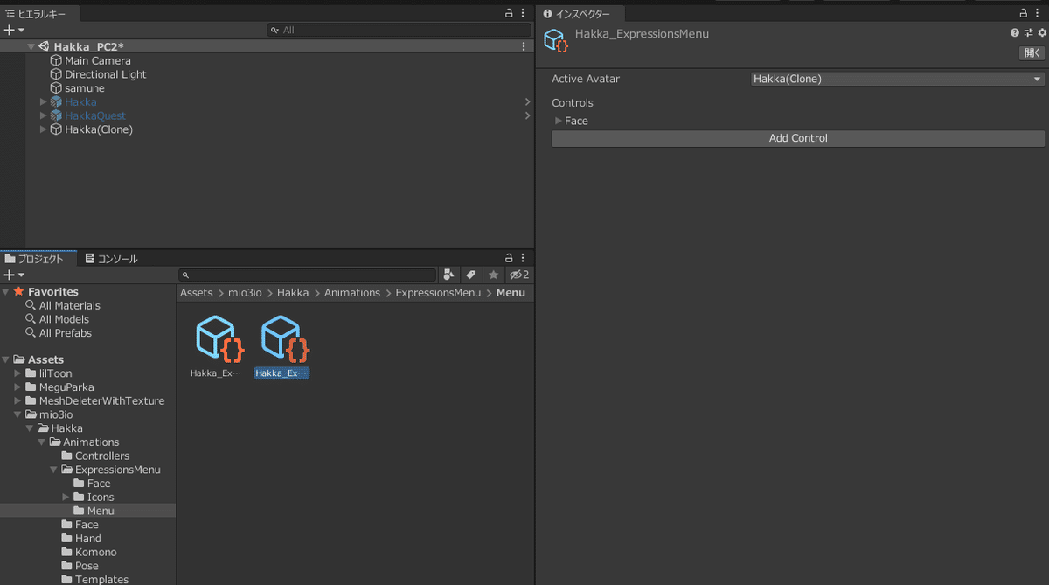This screenshot has height=585, width=1049.
Task: Click the Hakka prefab cube icon
Action: tap(56, 102)
